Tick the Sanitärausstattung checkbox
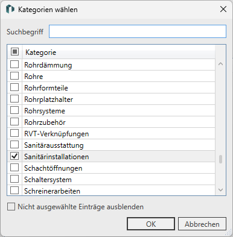233x237 pixels. (x=14, y=145)
